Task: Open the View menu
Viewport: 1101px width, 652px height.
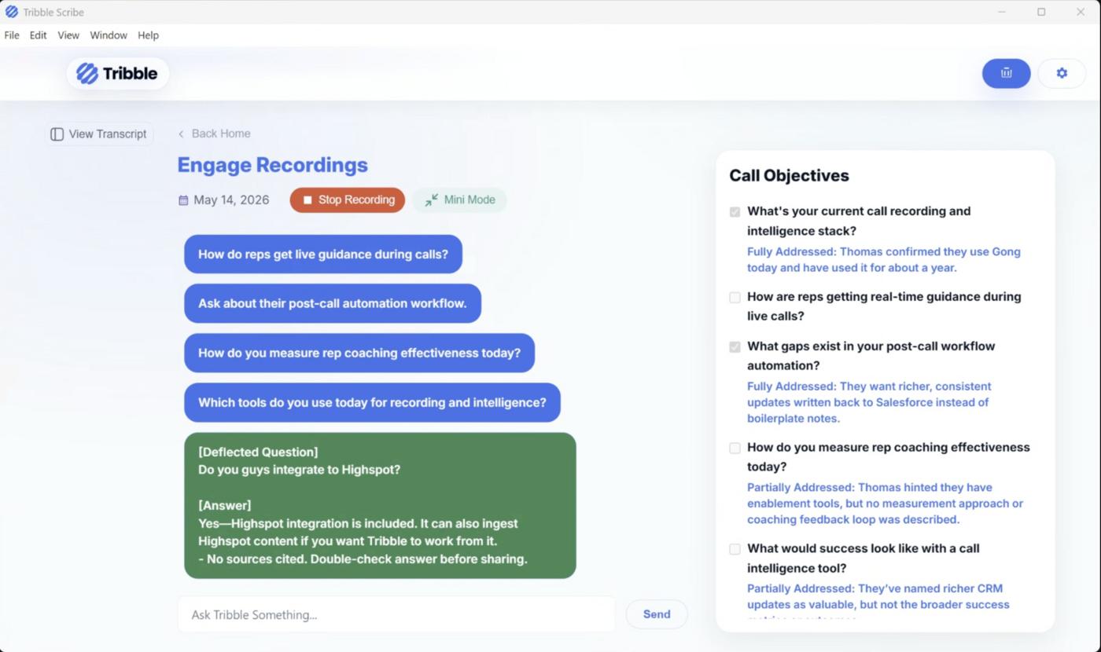Action: click(68, 35)
